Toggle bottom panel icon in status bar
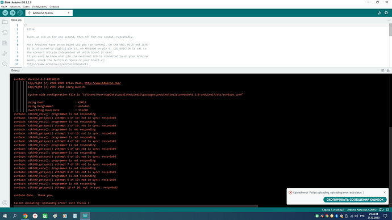The height and width of the screenshot is (220, 392). (x=388, y=210)
